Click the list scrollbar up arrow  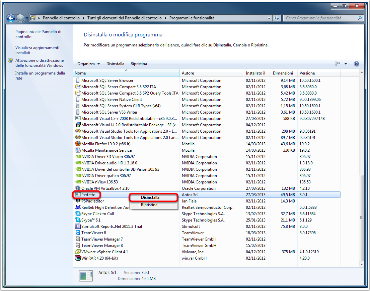pos(362,72)
